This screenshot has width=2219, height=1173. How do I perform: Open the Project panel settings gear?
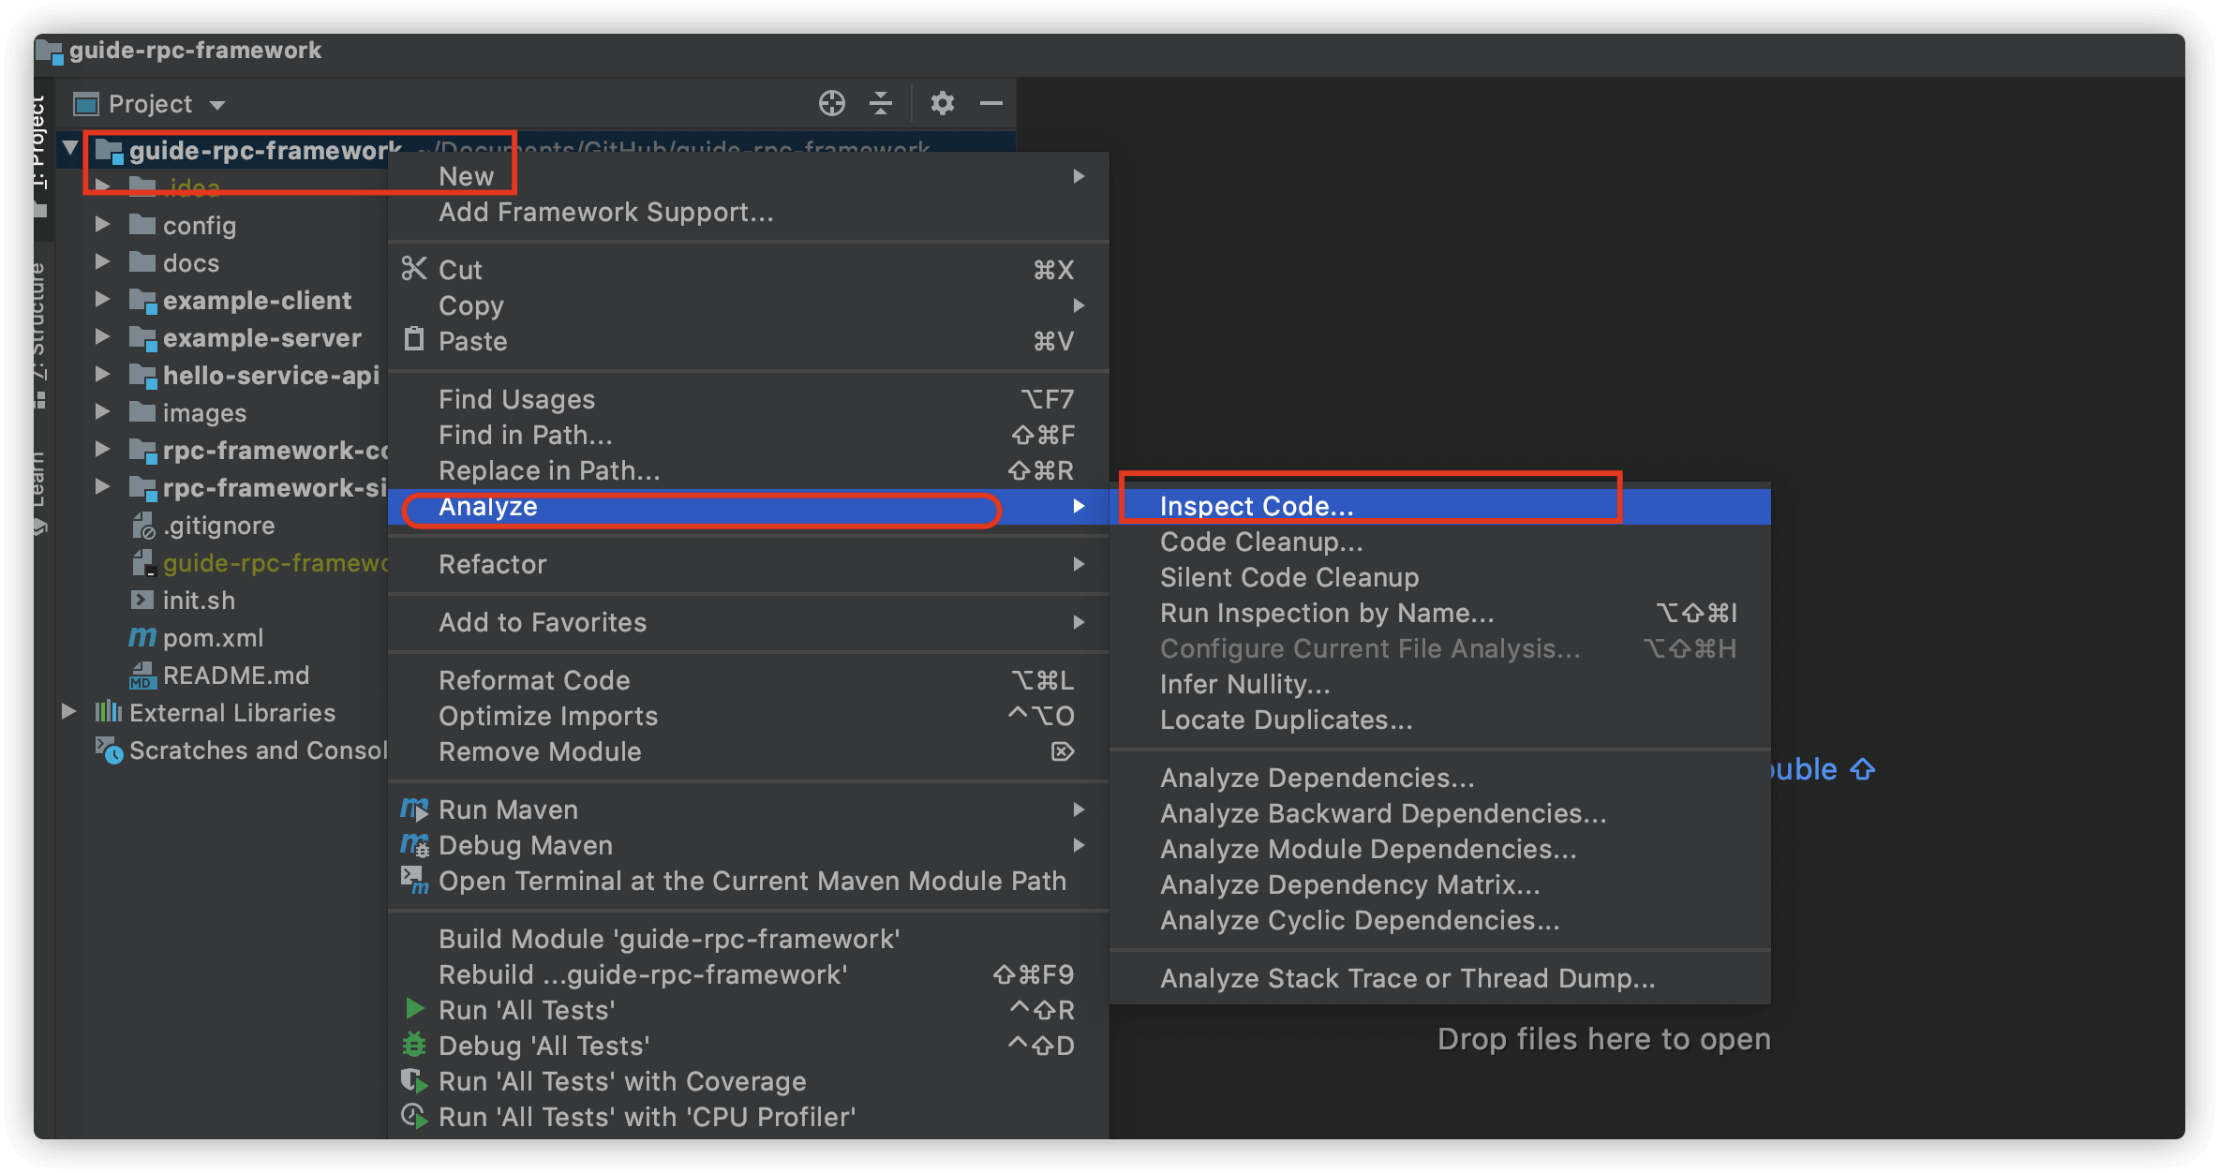[x=942, y=103]
